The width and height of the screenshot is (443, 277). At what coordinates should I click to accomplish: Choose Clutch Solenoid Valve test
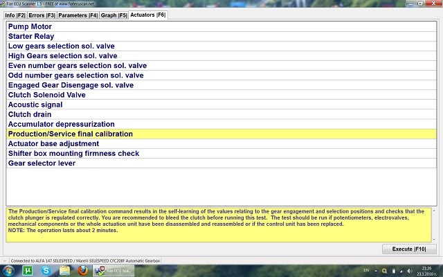point(47,95)
